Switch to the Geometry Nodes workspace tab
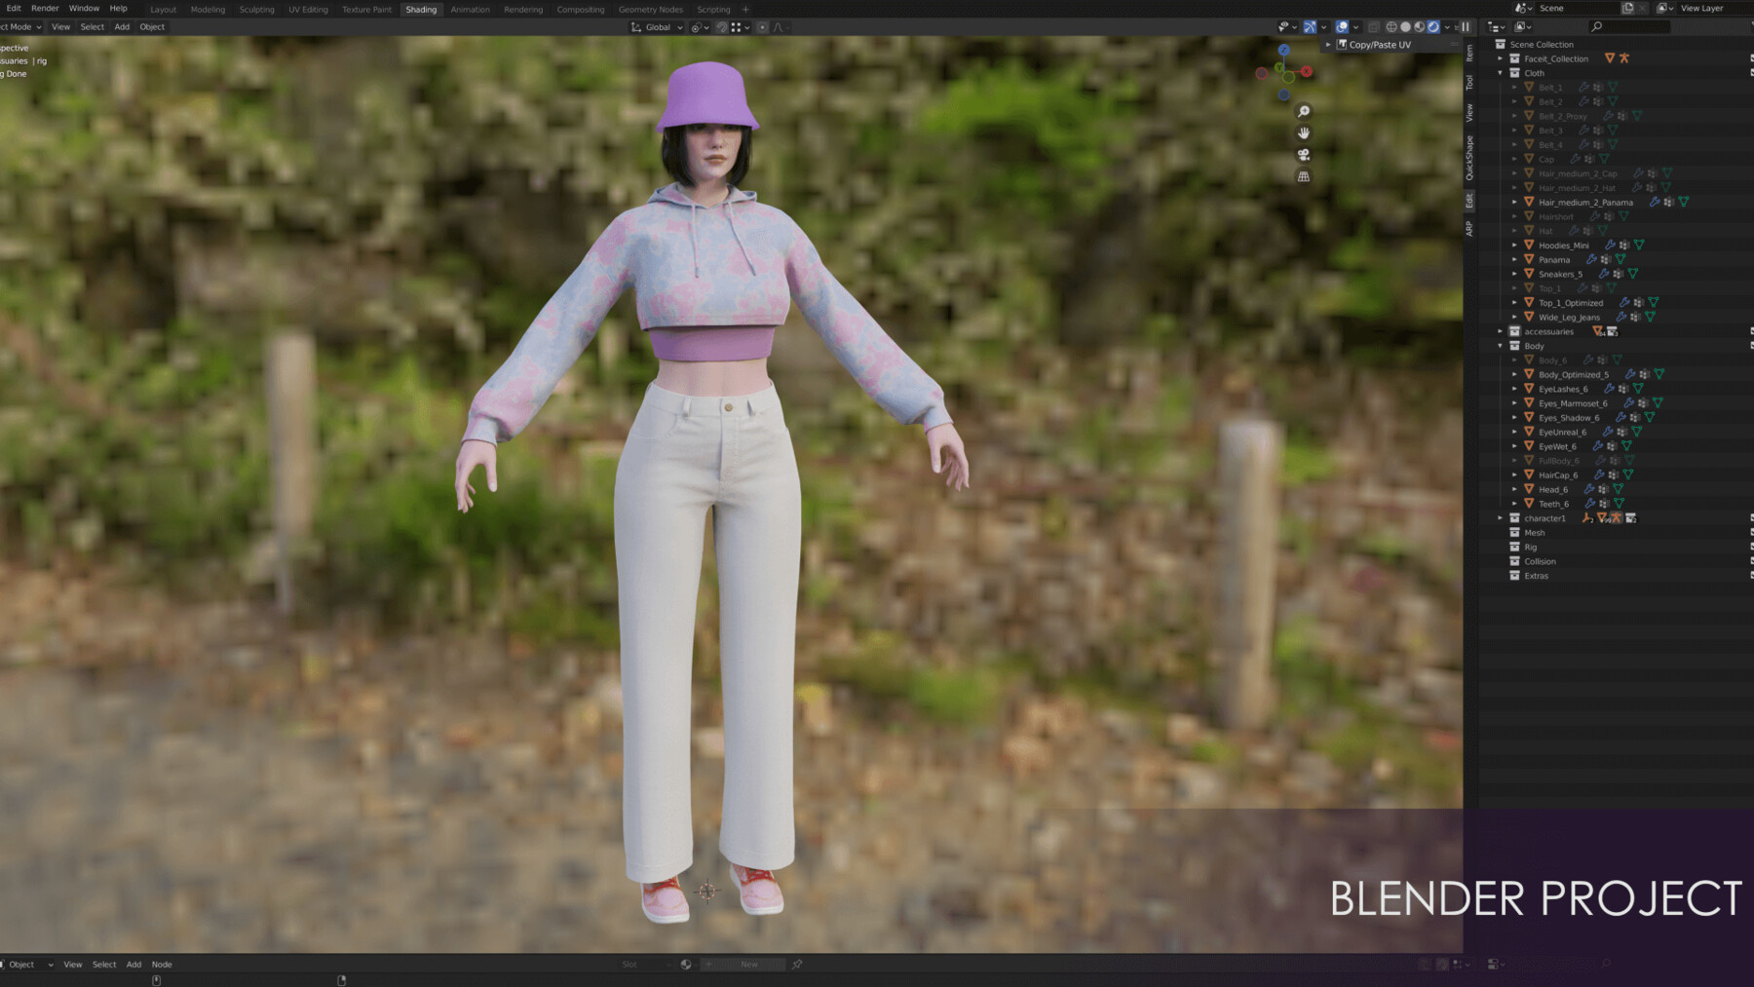 click(x=651, y=9)
